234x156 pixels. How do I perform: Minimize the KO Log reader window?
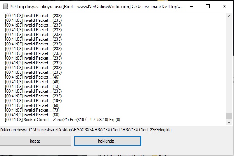pos(191,7)
